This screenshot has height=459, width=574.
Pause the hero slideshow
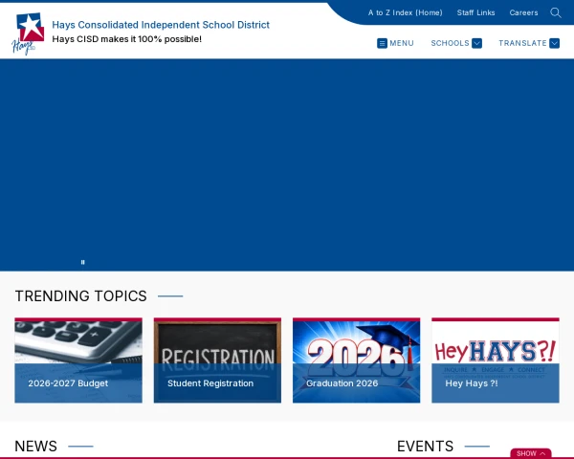(x=82, y=262)
